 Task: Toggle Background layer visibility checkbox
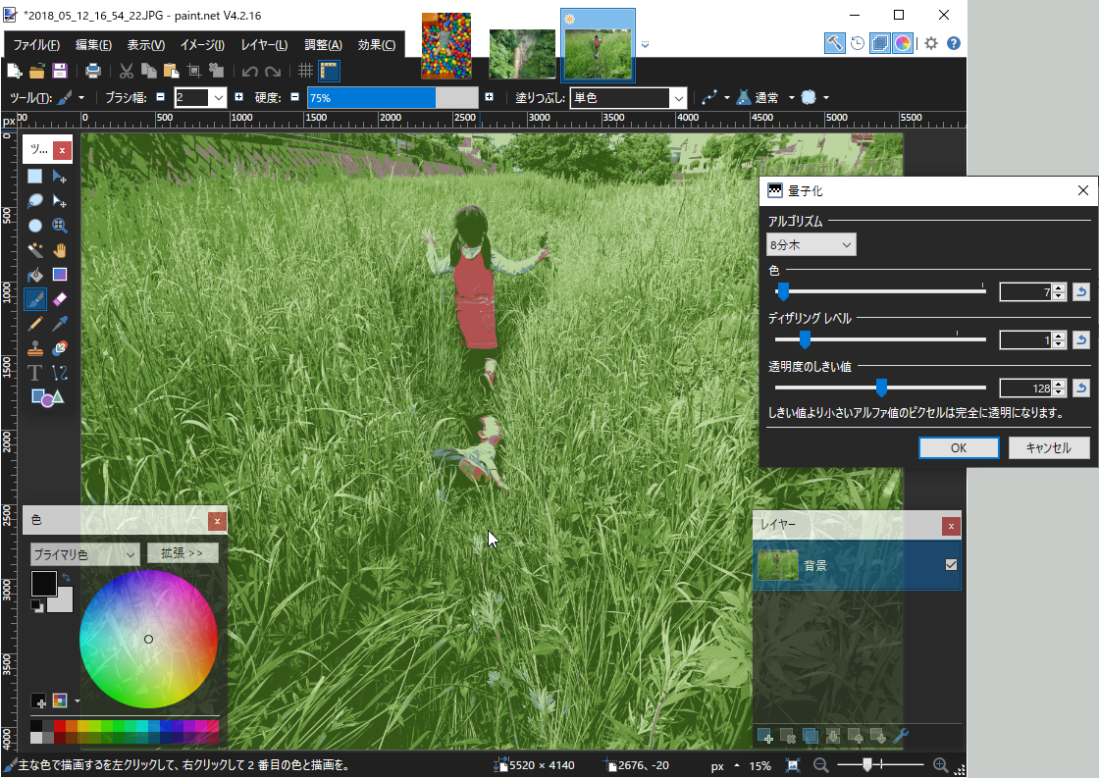click(x=951, y=565)
